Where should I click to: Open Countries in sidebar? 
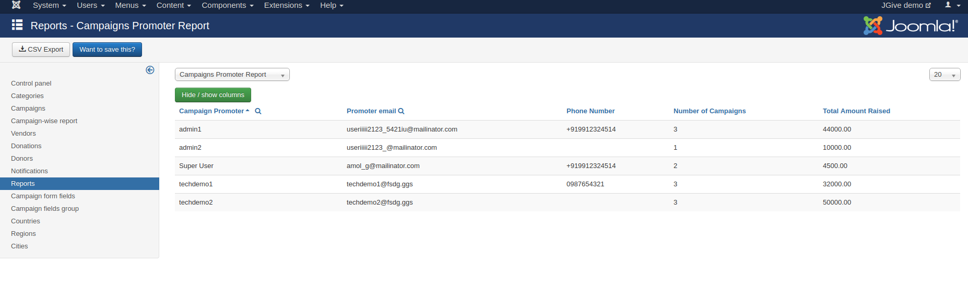coord(26,221)
